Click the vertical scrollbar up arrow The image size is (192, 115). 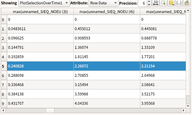point(188,10)
